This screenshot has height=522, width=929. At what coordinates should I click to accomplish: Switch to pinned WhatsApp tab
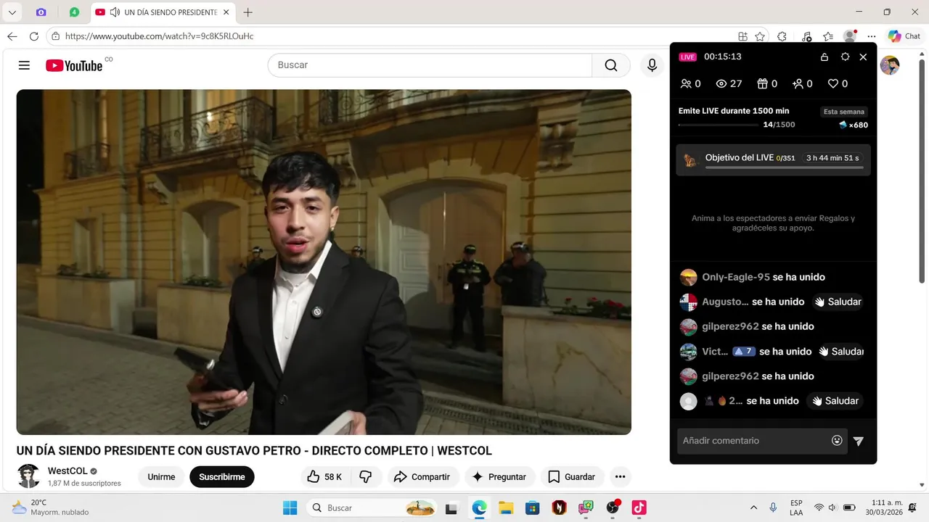coord(74,12)
